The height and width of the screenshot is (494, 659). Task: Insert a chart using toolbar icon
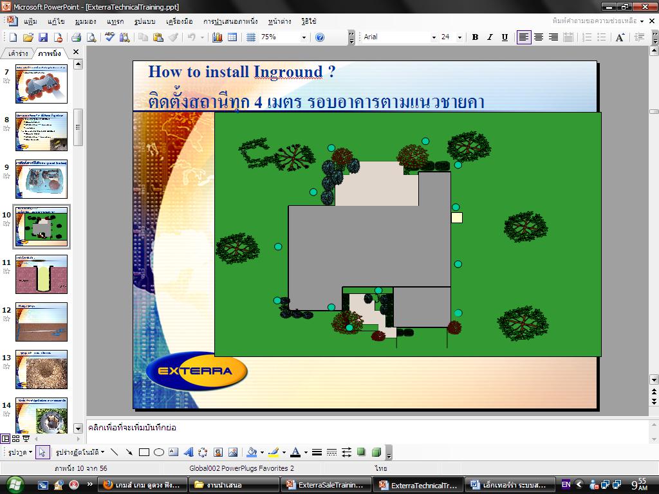[x=218, y=37]
